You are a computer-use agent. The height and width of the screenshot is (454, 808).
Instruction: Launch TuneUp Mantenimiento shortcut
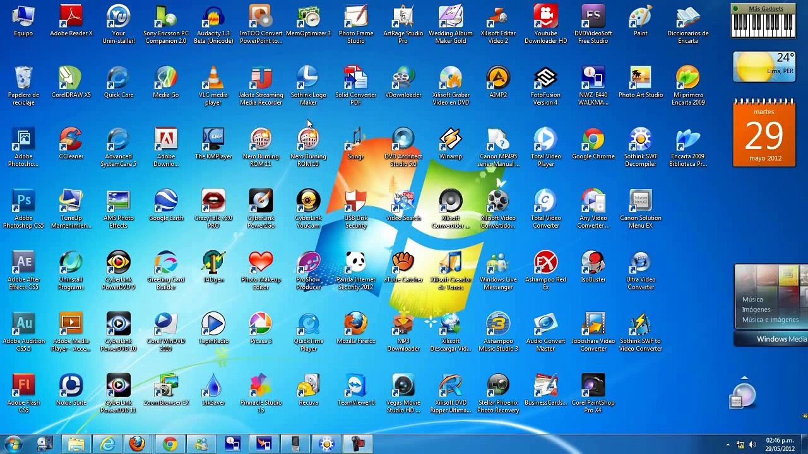tap(71, 209)
